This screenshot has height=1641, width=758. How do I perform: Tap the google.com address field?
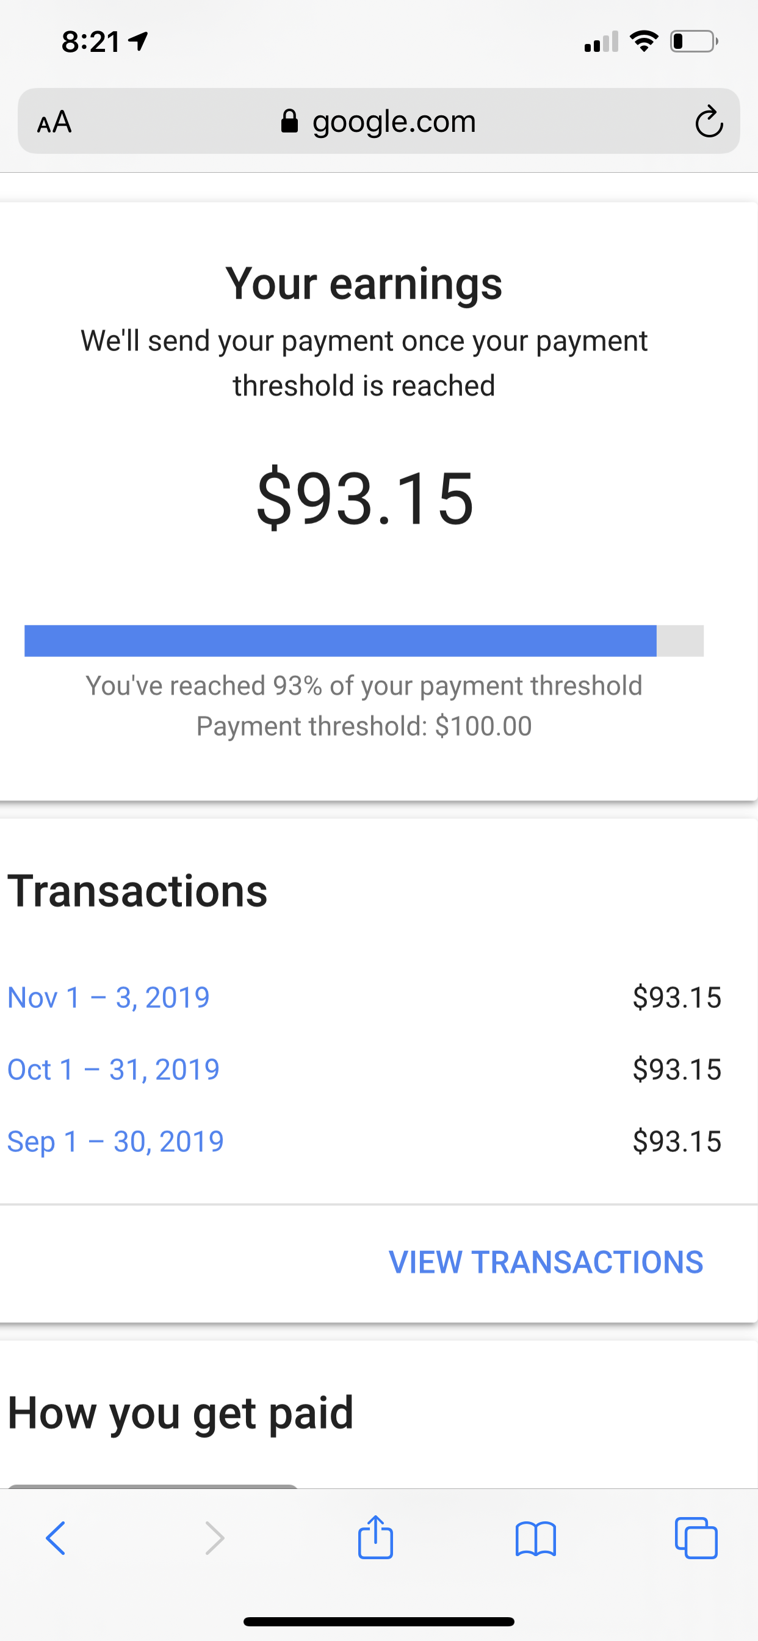tap(394, 121)
